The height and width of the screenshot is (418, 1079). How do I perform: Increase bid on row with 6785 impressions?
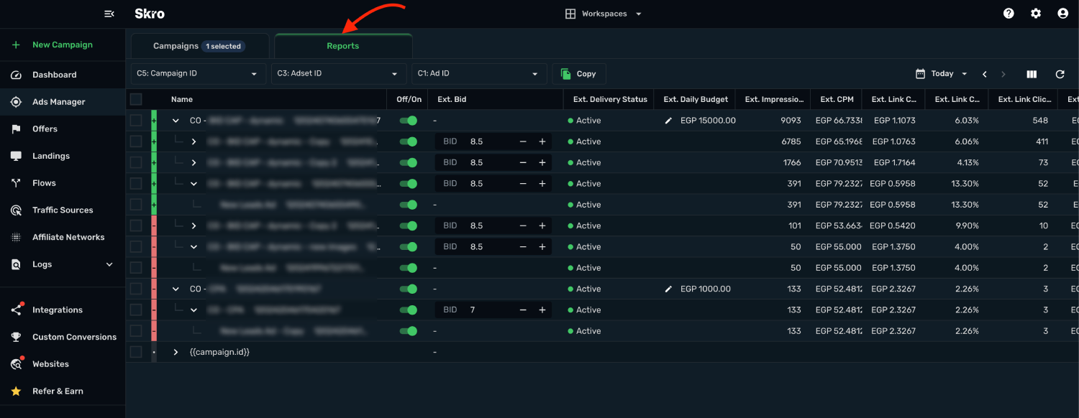click(x=542, y=141)
